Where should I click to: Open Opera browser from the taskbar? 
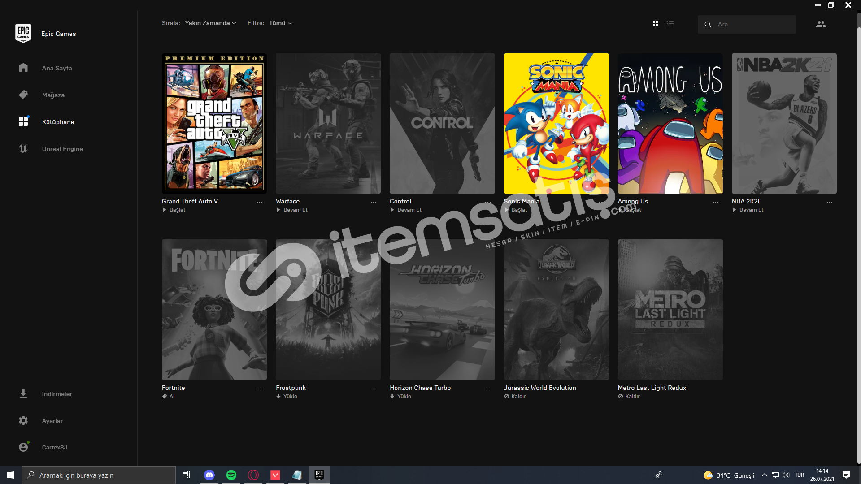tap(253, 475)
